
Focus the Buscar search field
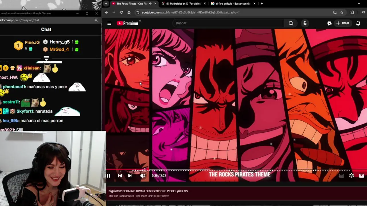tap(228, 23)
